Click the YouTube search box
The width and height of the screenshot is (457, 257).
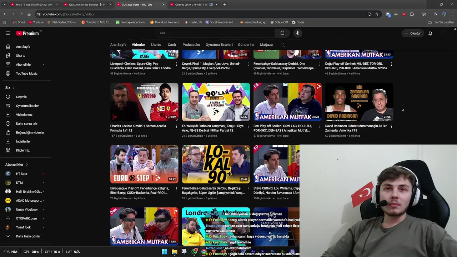point(216,33)
